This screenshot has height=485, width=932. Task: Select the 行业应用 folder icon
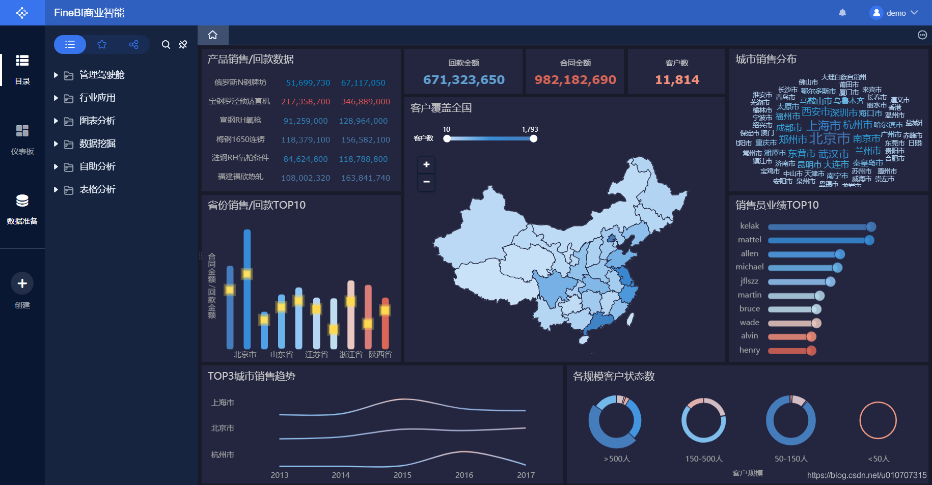click(x=69, y=98)
